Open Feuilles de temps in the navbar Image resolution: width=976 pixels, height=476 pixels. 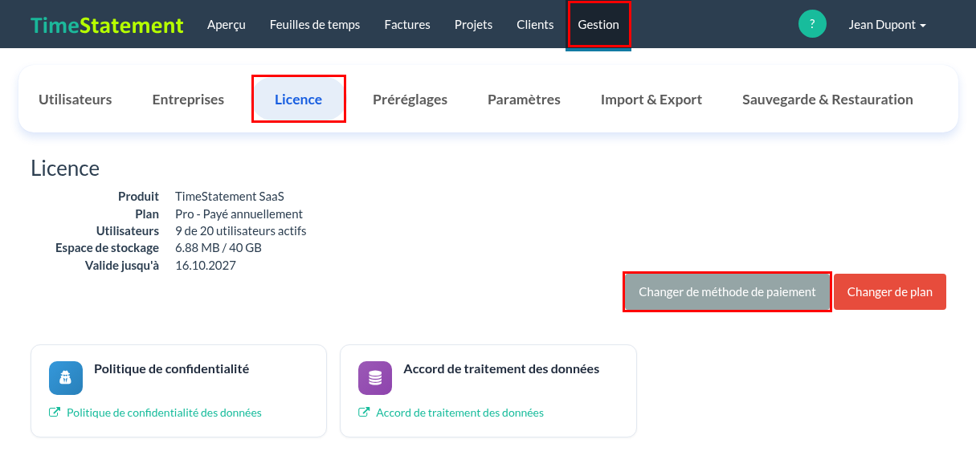[x=315, y=25]
